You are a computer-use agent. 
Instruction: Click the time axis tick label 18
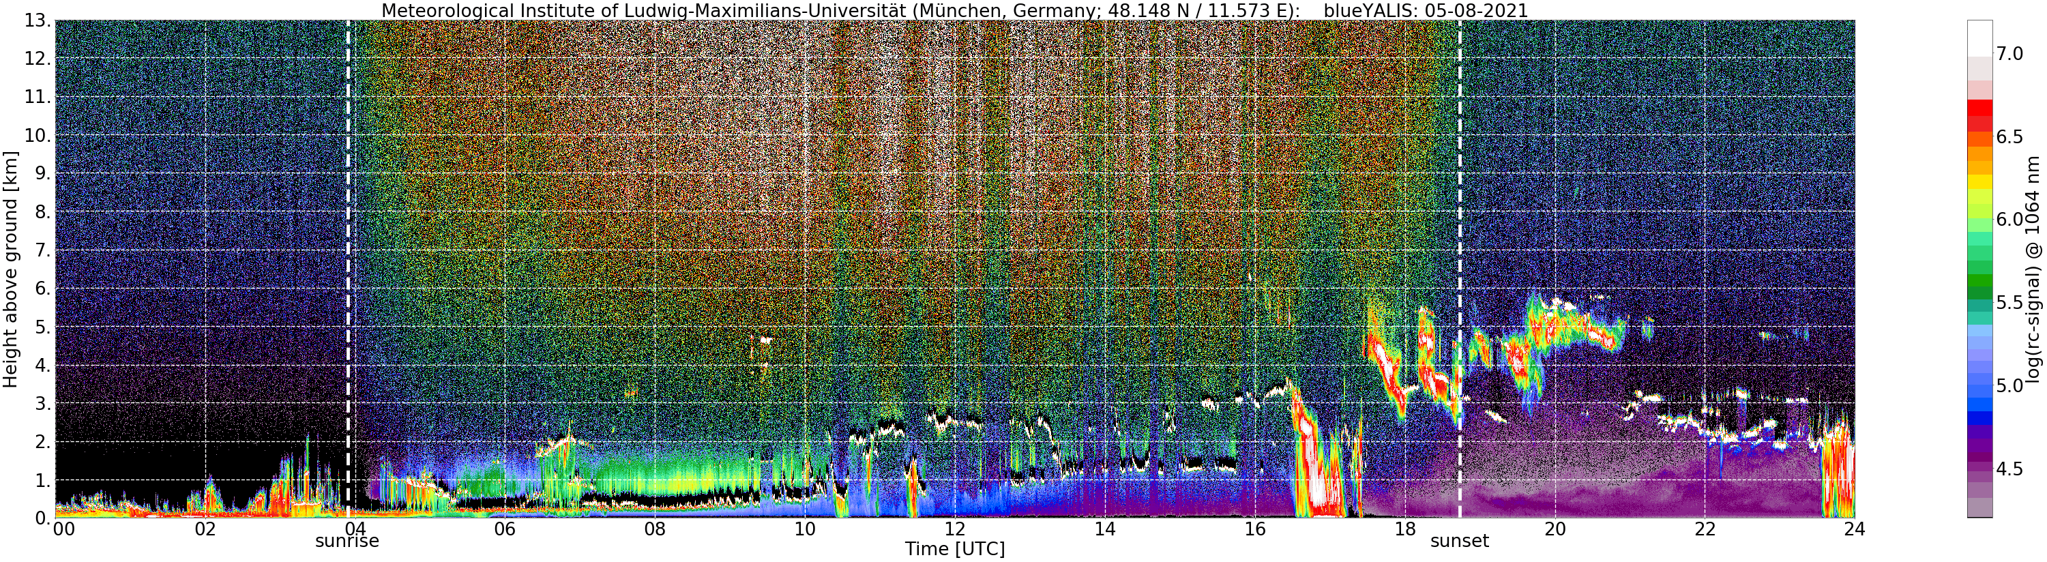(1405, 529)
